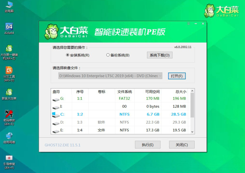Screen dimensions: 245x173
Task: Select the 备份系统(B) radio option
Action: coord(118,55)
